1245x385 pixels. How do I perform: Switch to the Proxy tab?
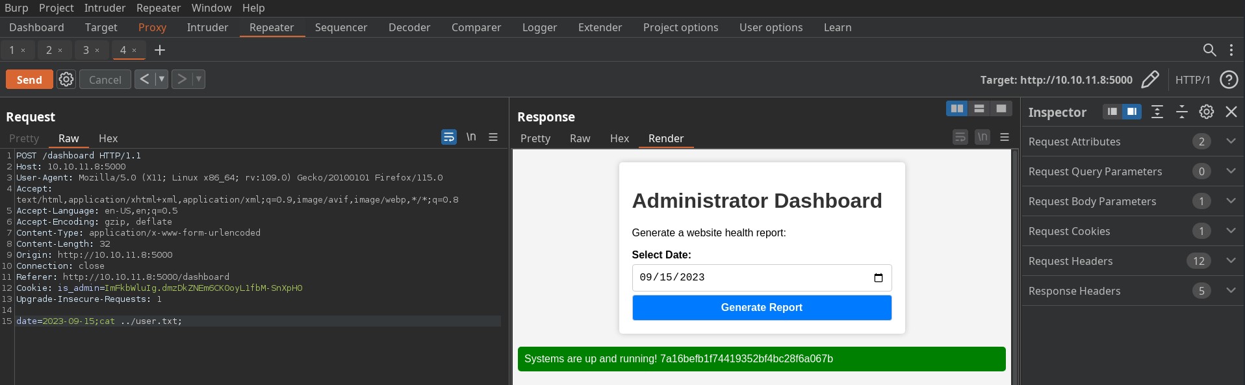[x=152, y=27]
